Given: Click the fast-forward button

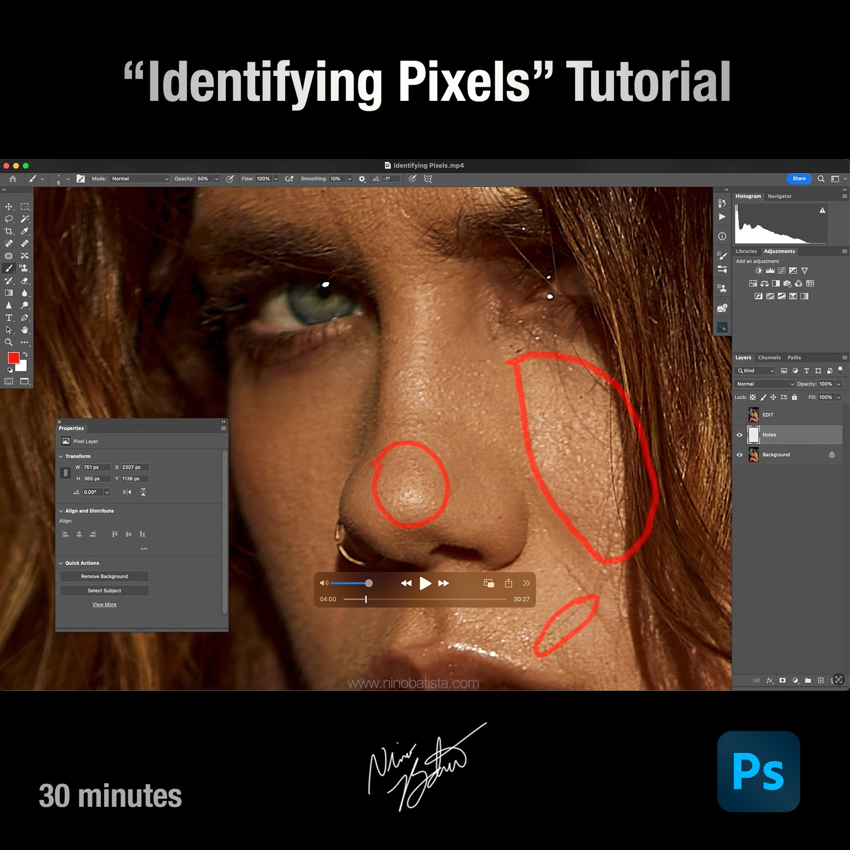Looking at the screenshot, I should pyautogui.click(x=443, y=584).
